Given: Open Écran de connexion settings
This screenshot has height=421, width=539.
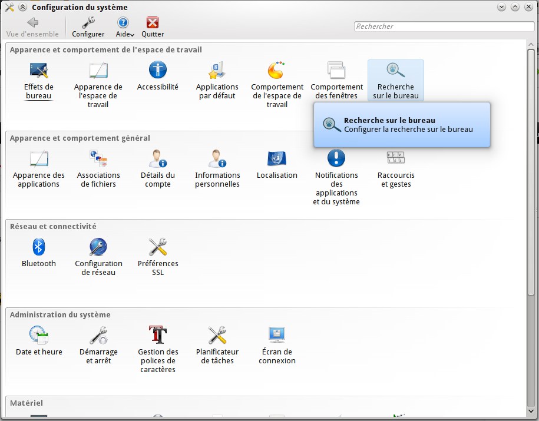Looking at the screenshot, I should (277, 346).
